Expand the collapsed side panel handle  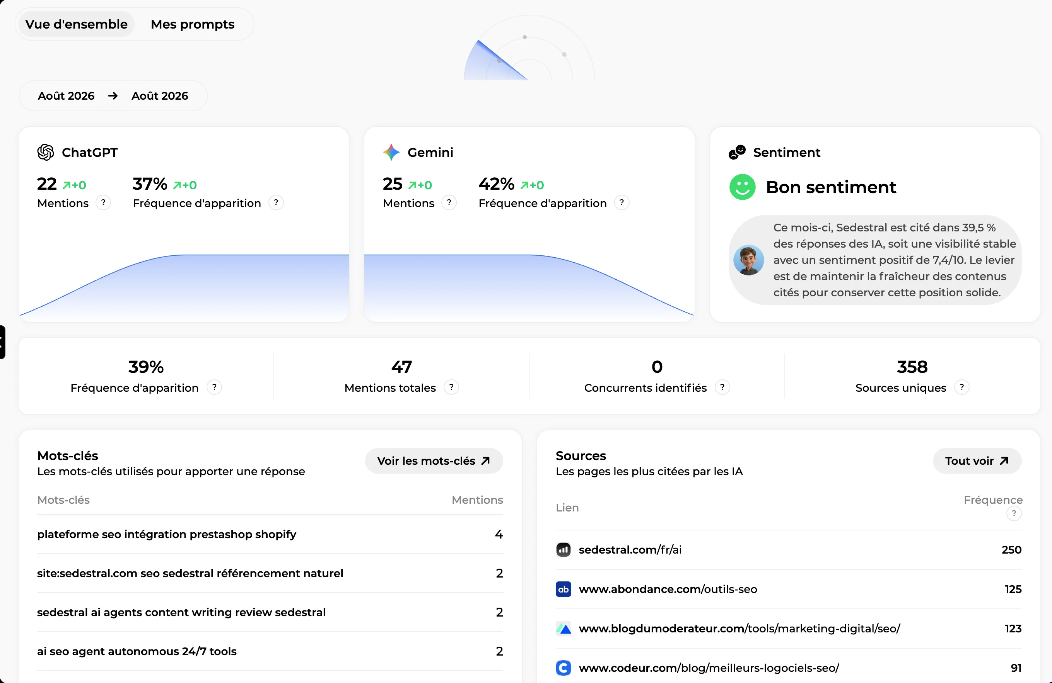[2, 342]
